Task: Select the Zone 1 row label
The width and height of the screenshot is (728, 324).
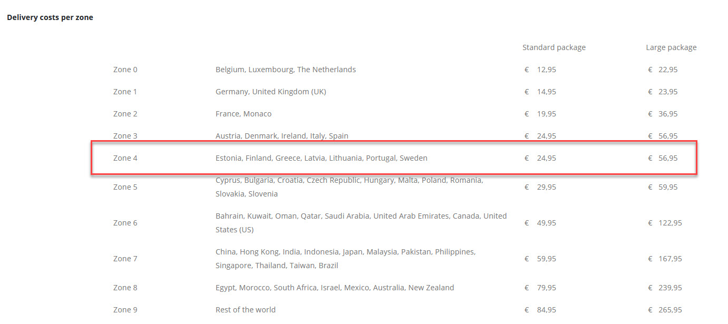Action: pos(125,92)
